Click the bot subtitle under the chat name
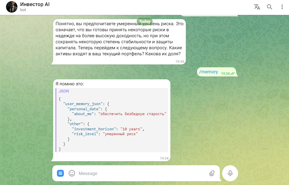289x185 pixels. tap(23, 10)
